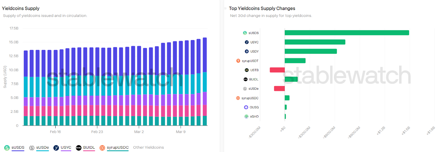The height and width of the screenshot is (152, 445).
Task: Click the USTB icon in bar chart
Action: tap(247, 70)
